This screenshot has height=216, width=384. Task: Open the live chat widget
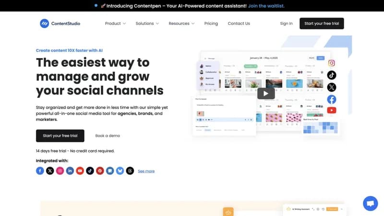click(370, 203)
